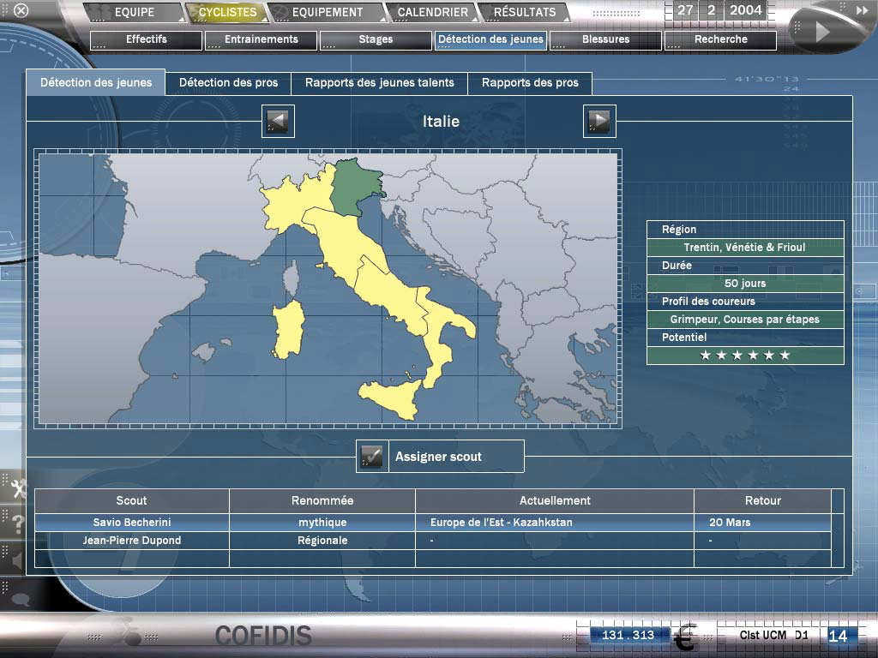Click the next country arrow icon
Viewport: 878px width, 658px height.
point(599,122)
